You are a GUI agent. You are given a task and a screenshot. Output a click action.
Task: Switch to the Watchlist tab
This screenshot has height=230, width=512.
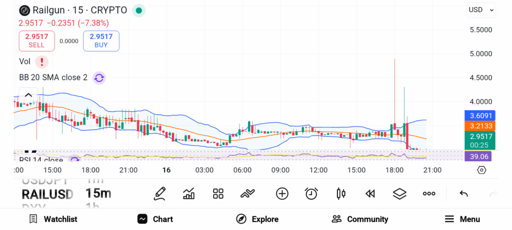(x=53, y=219)
